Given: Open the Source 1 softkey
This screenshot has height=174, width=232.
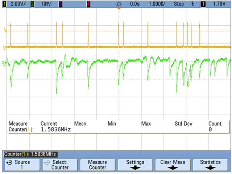Looking at the screenshot, I should pos(22,165).
